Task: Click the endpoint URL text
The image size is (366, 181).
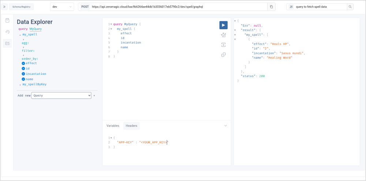Action: coord(147,7)
